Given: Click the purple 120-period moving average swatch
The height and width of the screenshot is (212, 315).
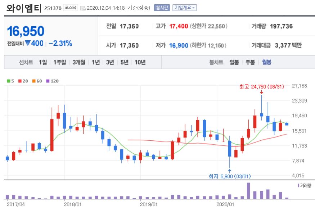Looking at the screenshot, I should coord(48,81).
